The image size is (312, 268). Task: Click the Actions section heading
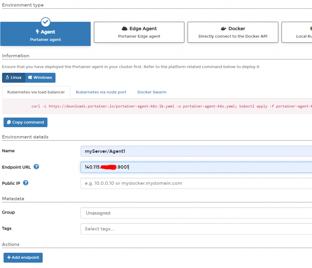tap(11, 244)
